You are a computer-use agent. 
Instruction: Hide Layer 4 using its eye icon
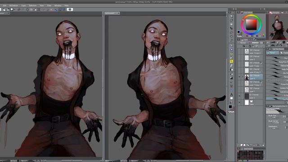point(239,77)
